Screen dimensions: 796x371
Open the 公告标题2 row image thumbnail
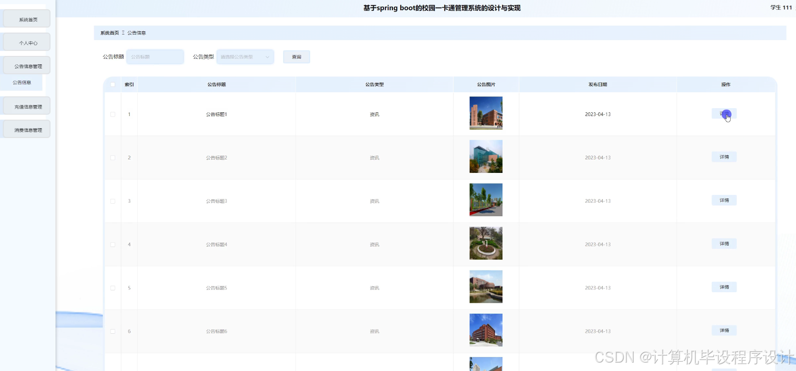pos(486,157)
